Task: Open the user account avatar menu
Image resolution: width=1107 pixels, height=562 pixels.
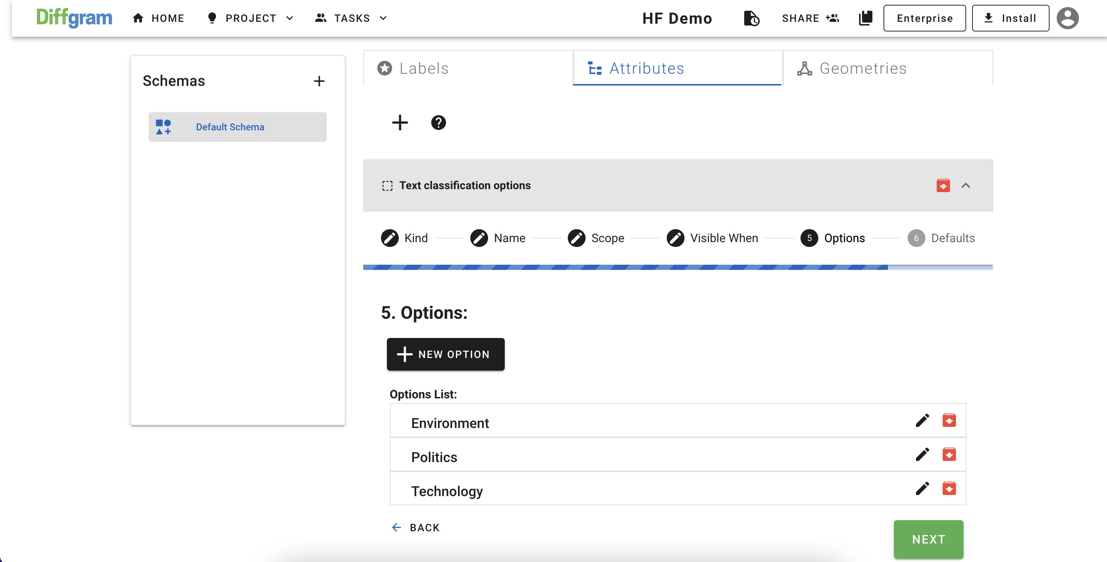Action: click(x=1067, y=18)
